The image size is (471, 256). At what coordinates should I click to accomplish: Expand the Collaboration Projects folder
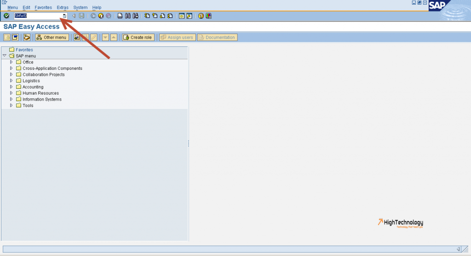tap(11, 74)
